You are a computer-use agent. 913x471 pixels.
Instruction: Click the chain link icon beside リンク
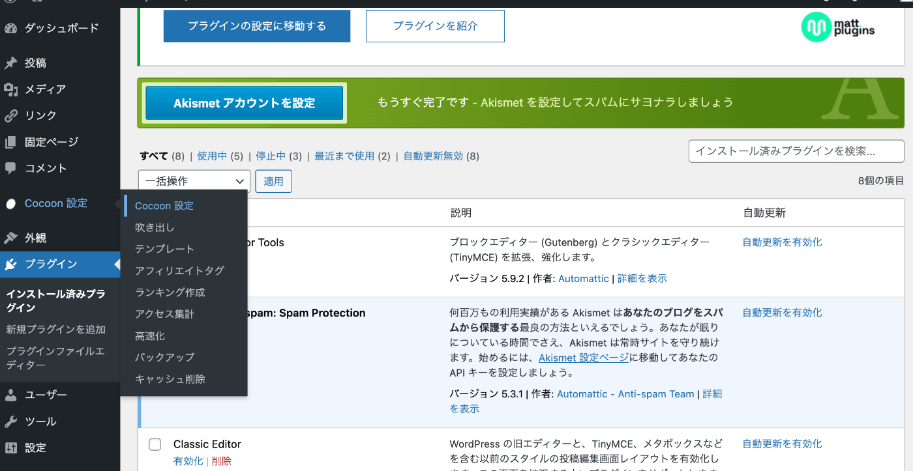[10, 116]
